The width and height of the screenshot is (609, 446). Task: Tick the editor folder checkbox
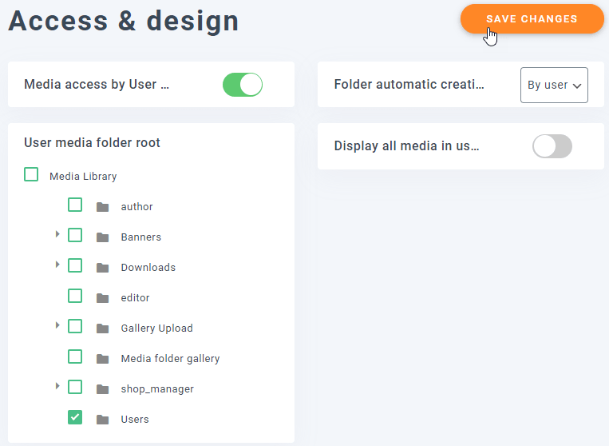pyautogui.click(x=75, y=296)
